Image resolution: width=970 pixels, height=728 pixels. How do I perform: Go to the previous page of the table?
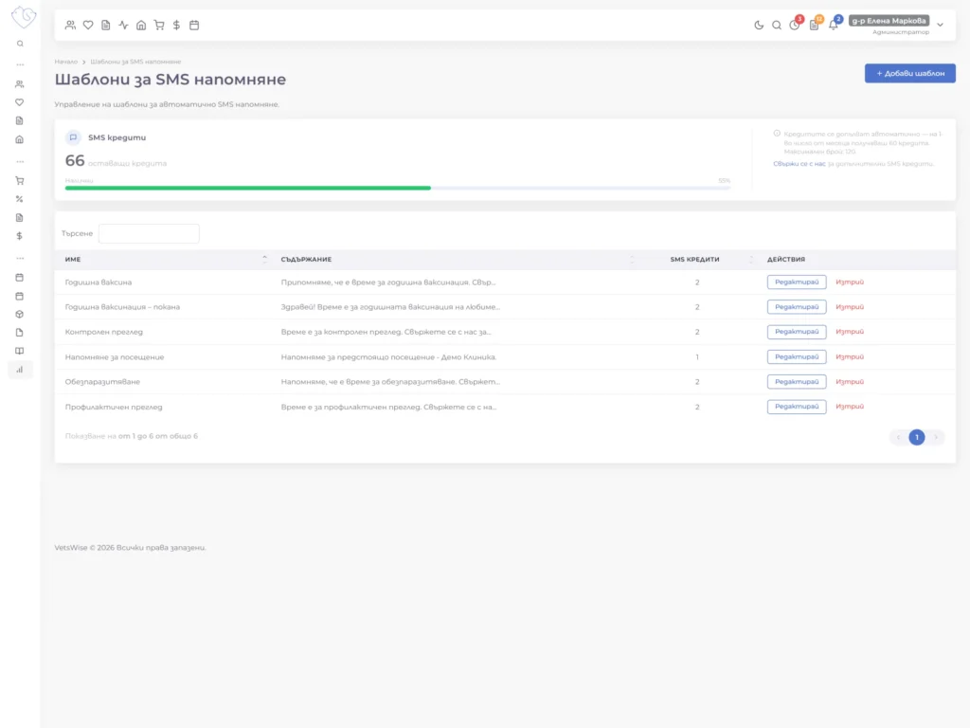click(898, 437)
